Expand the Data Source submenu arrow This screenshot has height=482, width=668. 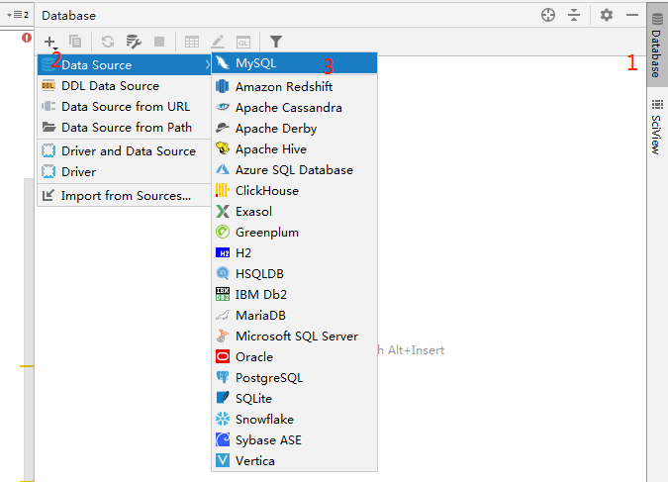pos(208,64)
